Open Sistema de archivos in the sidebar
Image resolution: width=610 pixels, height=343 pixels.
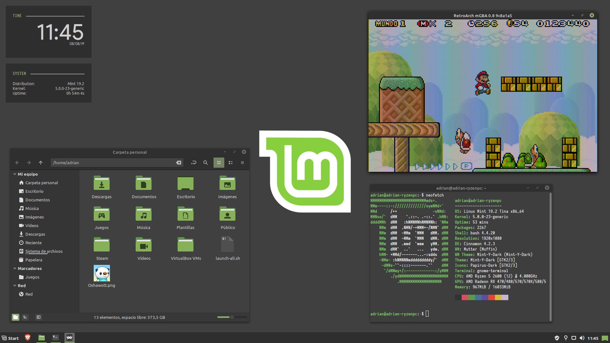(44, 251)
